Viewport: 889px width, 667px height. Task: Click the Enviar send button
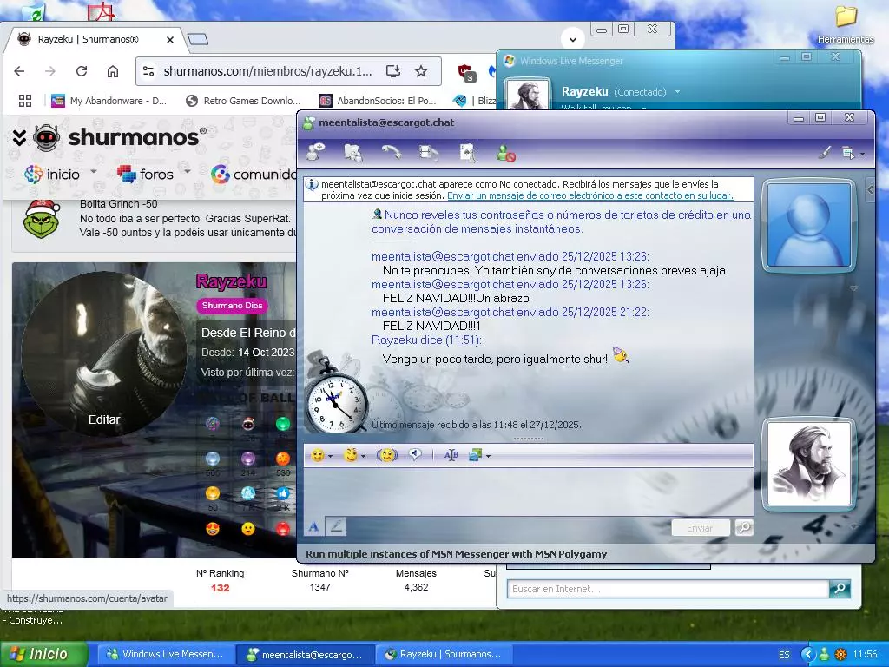pos(700,528)
